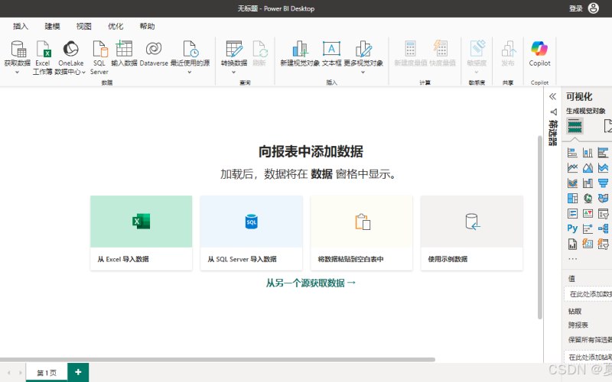The image size is (612, 382).
Task: Click the 钻取 drill-through field well
Action: click(x=588, y=357)
